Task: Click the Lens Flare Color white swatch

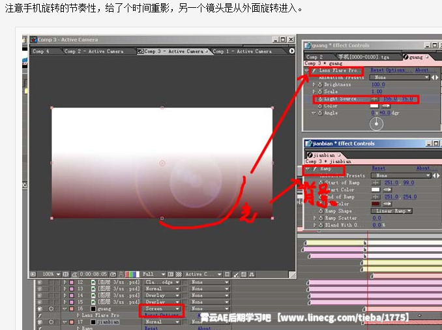Action: tap(374, 106)
